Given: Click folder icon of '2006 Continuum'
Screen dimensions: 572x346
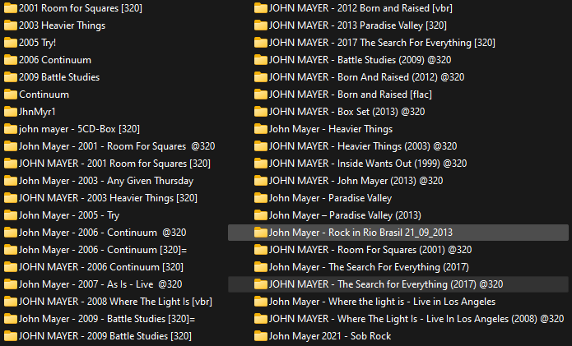Looking at the screenshot, I should point(10,60).
